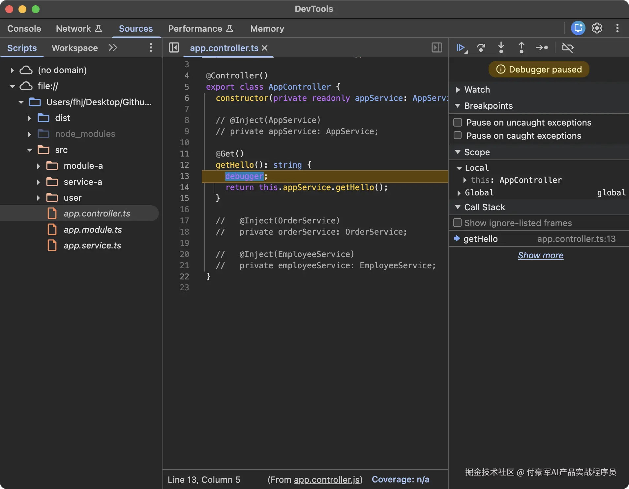Open the app.controller.js source link

coord(327,479)
